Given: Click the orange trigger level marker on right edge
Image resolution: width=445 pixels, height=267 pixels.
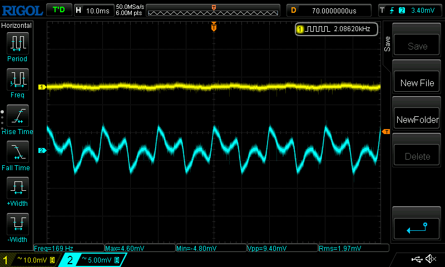Looking at the screenshot, I should click(x=386, y=132).
